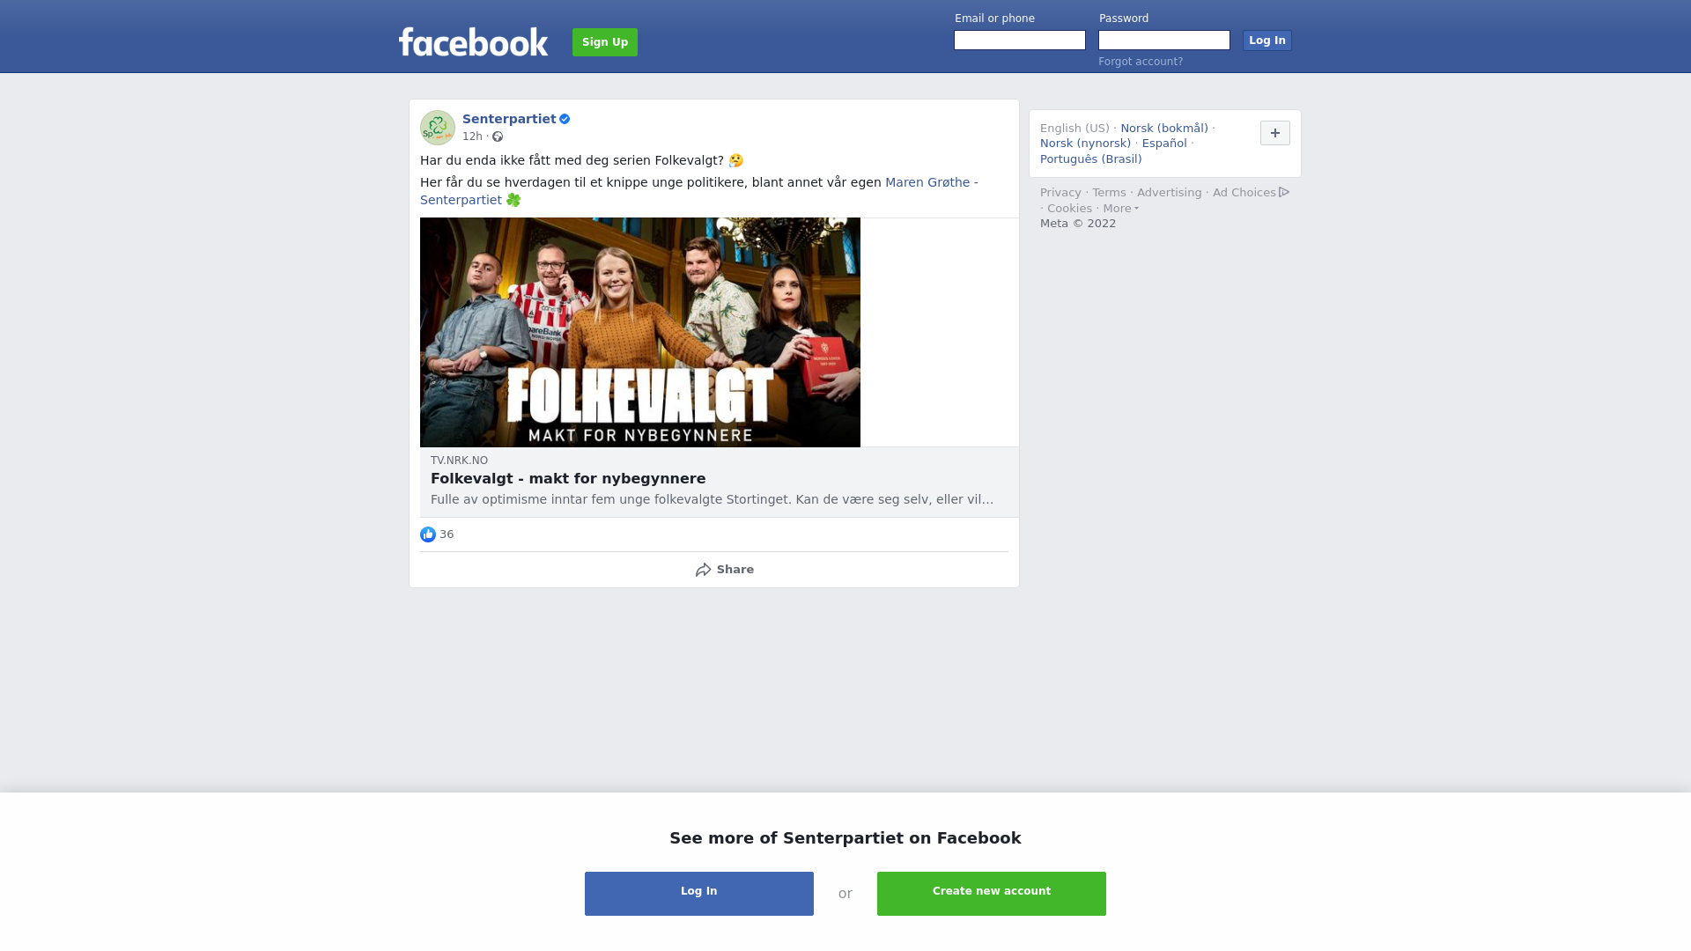Screen dimensions: 1691x951
Task: Click the Facebook logo in header
Action: point(473,41)
